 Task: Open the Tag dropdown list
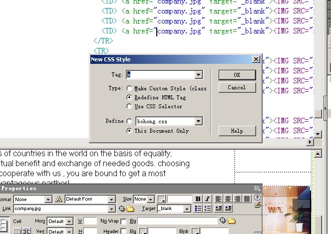(199, 75)
